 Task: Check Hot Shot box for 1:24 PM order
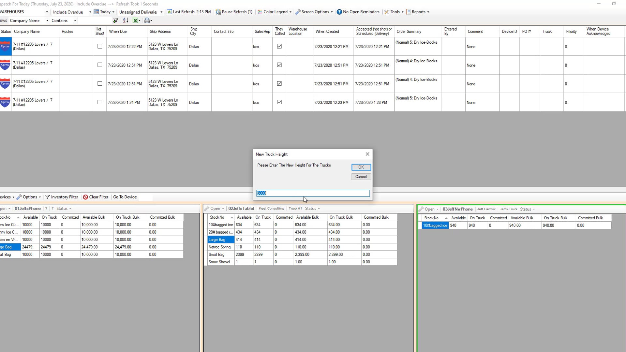(100, 102)
